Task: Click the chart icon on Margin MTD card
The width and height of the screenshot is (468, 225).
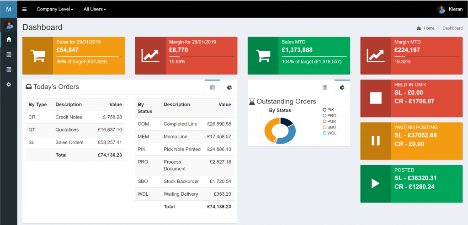Action: 376,56
